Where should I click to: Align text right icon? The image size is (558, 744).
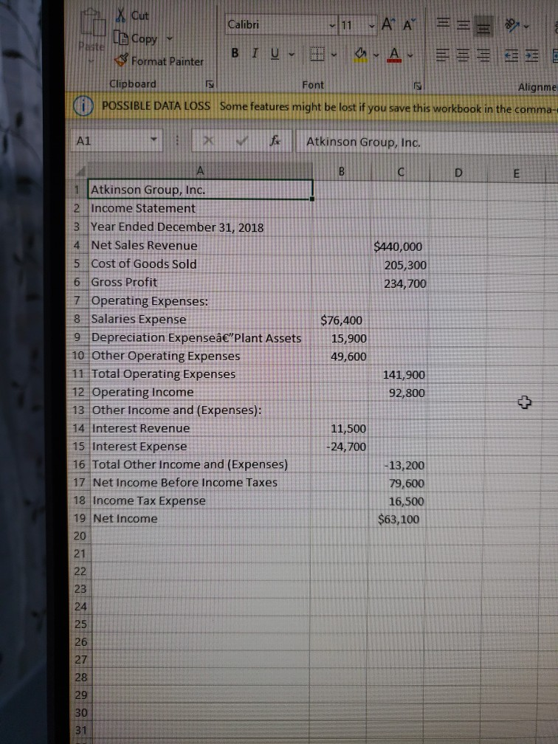(x=483, y=56)
